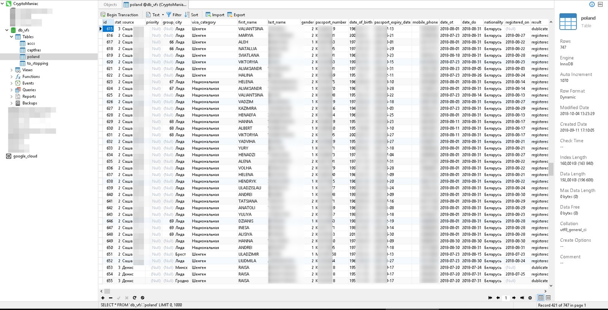This screenshot has height=310, width=608.
Task: Click the Events clock icon
Action: [18, 83]
